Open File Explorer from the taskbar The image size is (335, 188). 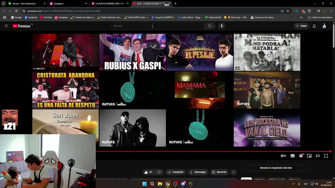point(160,184)
